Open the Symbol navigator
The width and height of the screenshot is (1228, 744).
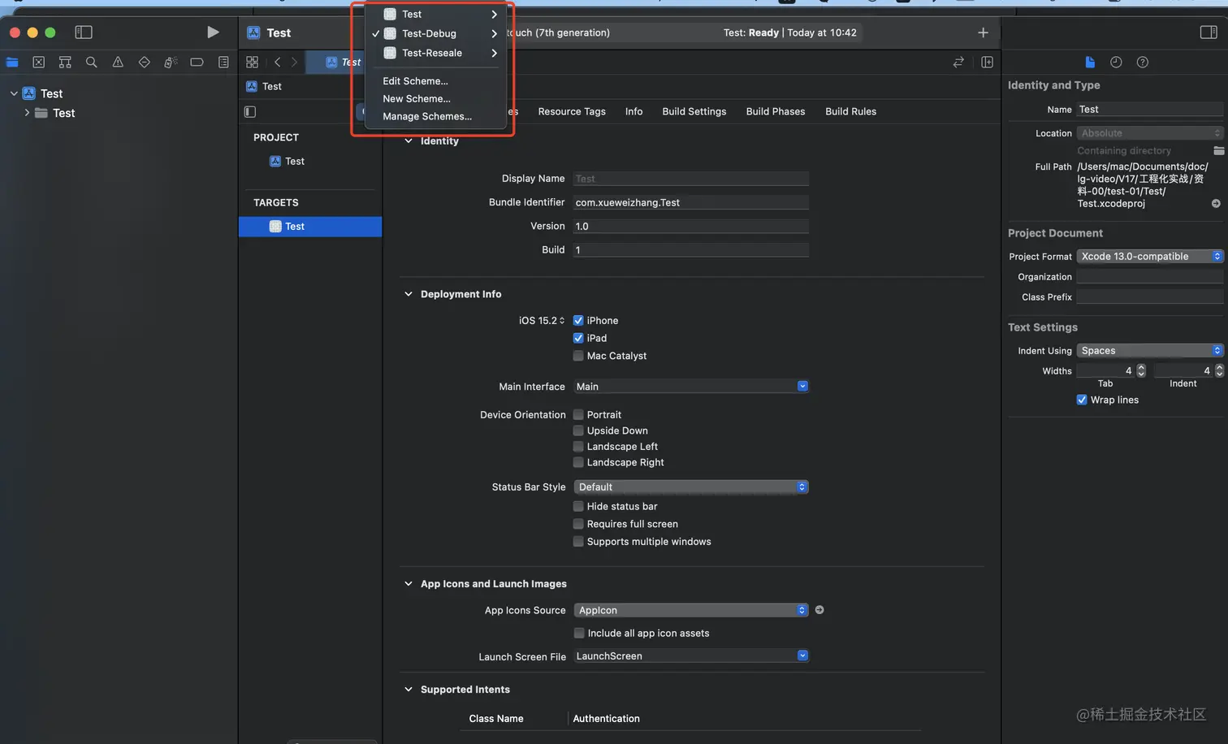pyautogui.click(x=65, y=62)
